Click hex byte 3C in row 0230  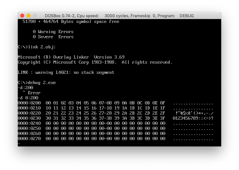pyautogui.click(x=140, y=118)
